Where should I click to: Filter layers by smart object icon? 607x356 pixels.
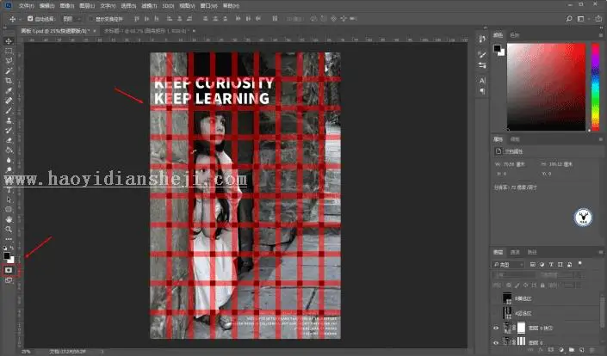coord(569,264)
